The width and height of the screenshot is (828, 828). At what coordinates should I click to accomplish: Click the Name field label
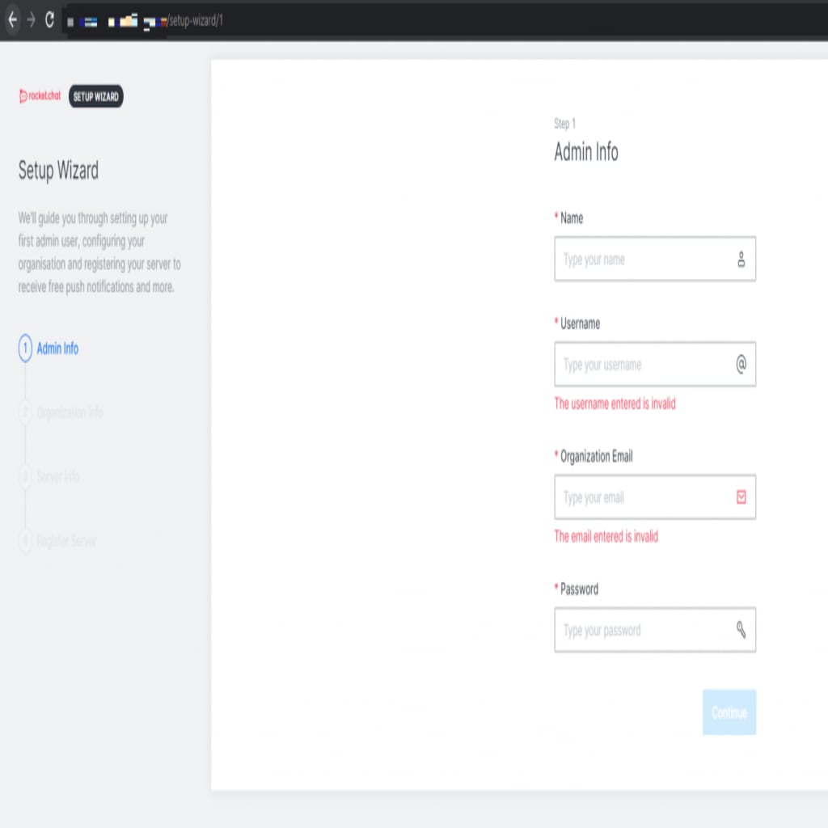[572, 218]
